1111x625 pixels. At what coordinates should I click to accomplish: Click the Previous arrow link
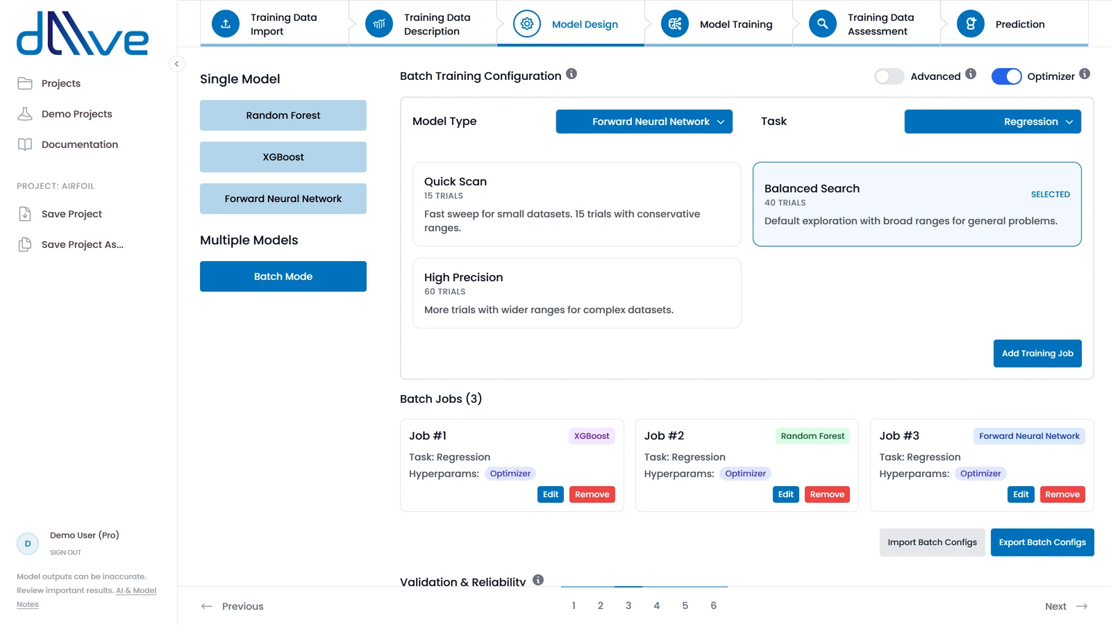(233, 606)
